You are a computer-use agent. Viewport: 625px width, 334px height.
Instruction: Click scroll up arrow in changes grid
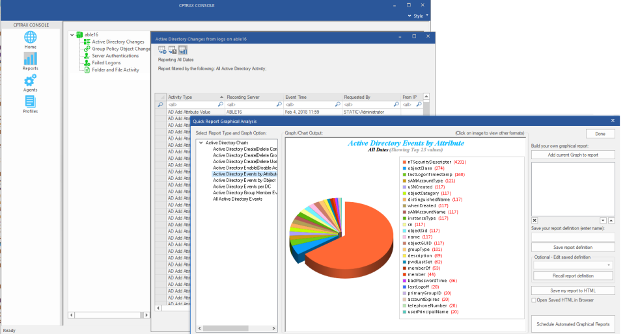[426, 97]
